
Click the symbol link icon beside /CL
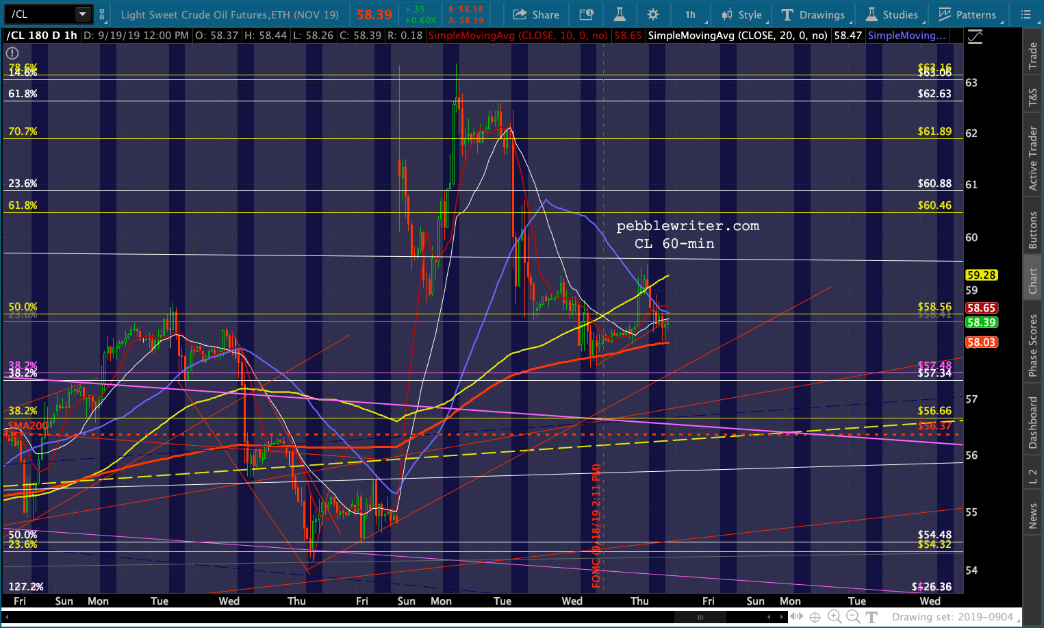click(x=102, y=14)
